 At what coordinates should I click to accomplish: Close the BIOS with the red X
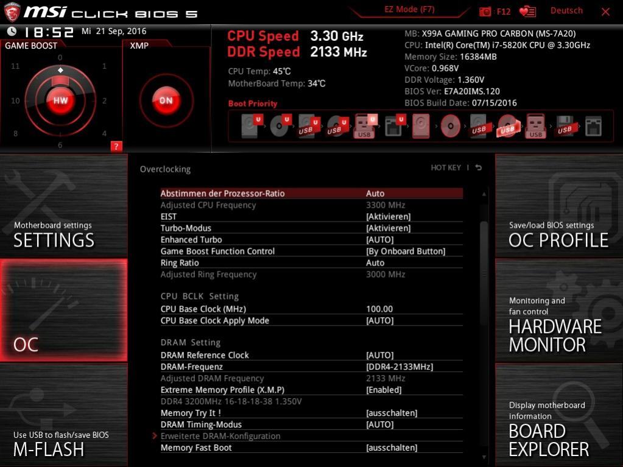click(x=605, y=12)
